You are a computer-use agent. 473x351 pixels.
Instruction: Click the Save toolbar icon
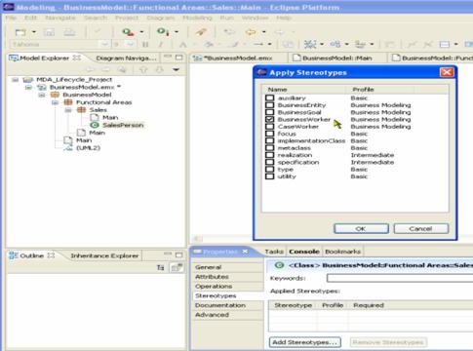[x=49, y=32]
